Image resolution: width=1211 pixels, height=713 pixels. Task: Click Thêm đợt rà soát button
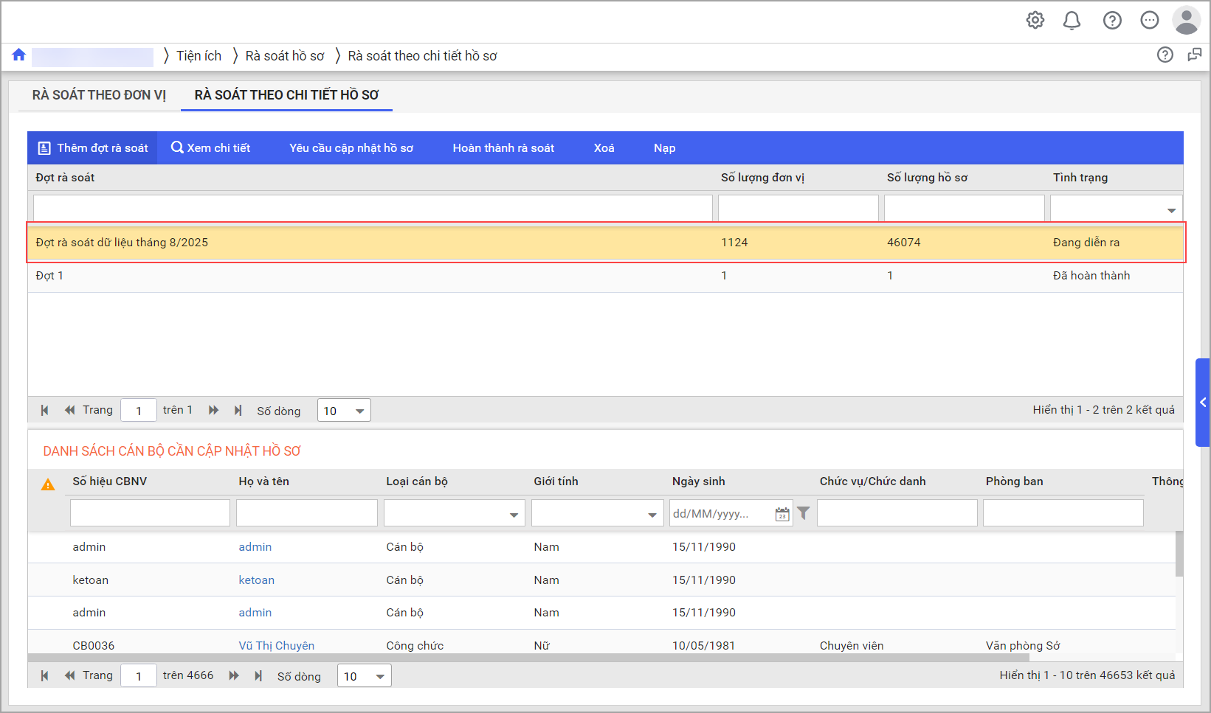(x=93, y=148)
